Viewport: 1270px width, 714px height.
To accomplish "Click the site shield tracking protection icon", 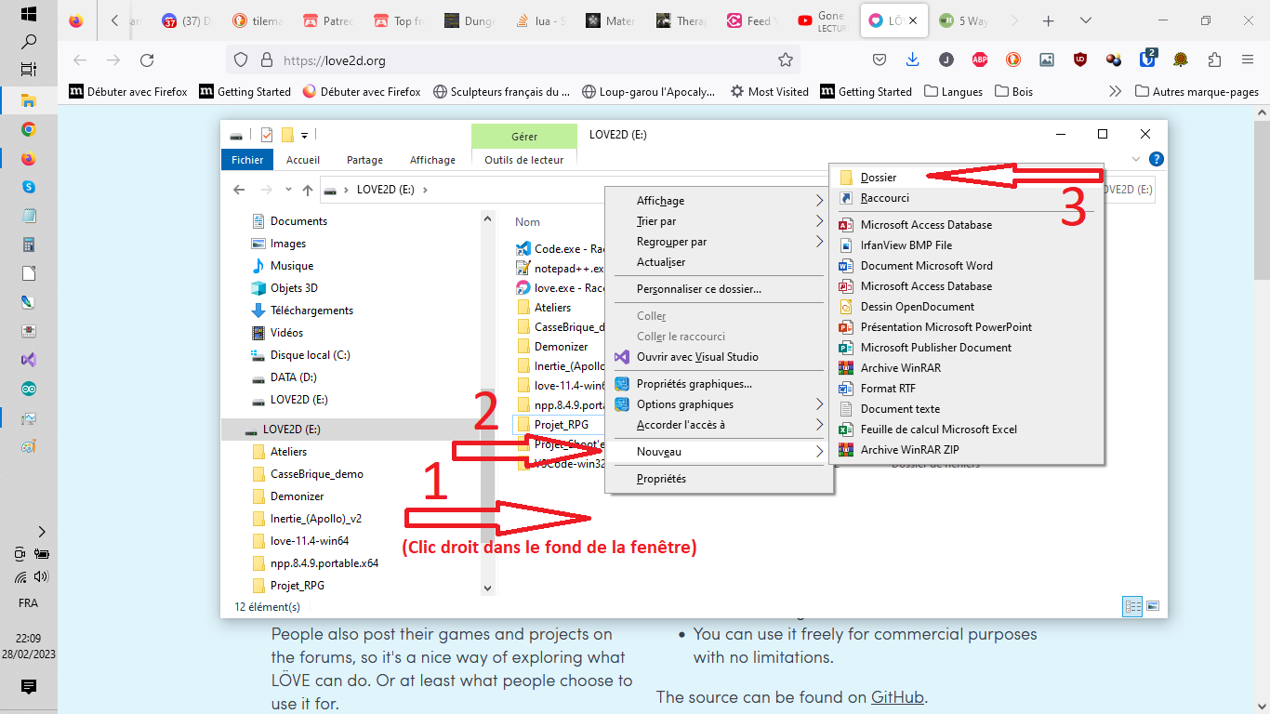I will 241,60.
